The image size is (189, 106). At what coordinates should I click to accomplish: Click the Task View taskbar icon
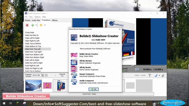pyautogui.click(x=11, y=103)
